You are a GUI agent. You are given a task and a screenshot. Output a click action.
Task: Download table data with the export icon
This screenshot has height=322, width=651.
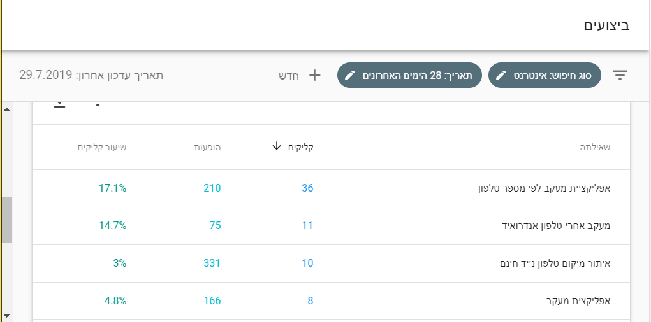pyautogui.click(x=60, y=104)
